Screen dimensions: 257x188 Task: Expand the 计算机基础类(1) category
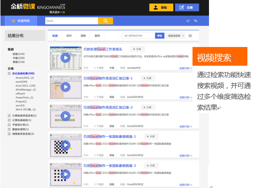tap(9, 120)
